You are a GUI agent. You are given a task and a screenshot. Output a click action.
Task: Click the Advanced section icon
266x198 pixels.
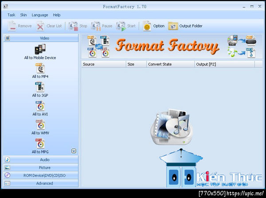pyautogui.click(x=8, y=183)
